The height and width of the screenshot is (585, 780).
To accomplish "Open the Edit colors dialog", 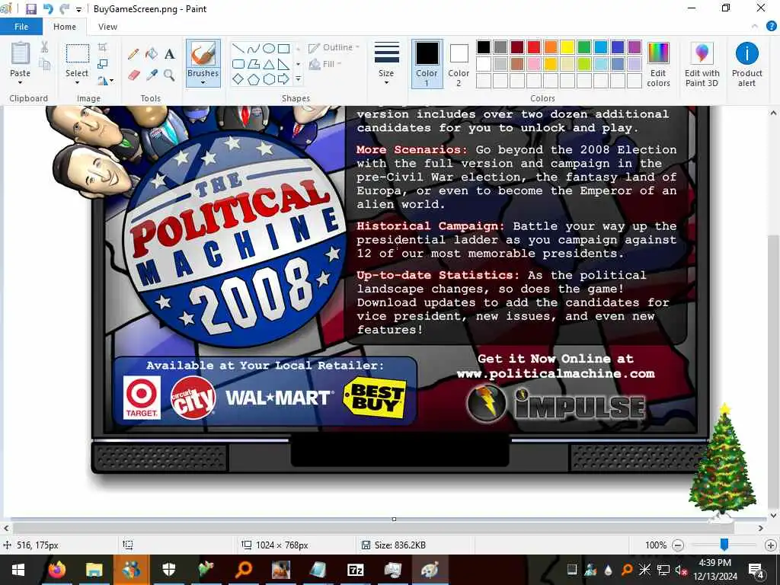I will pos(658,65).
